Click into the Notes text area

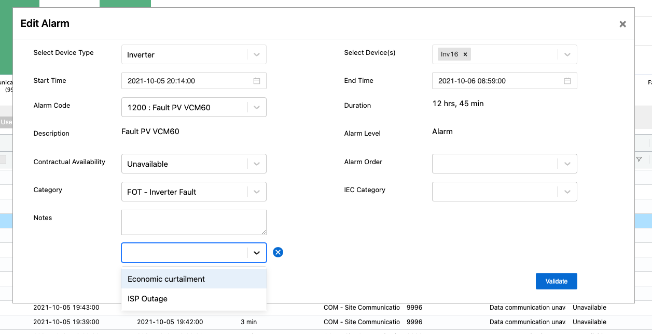pyautogui.click(x=194, y=222)
